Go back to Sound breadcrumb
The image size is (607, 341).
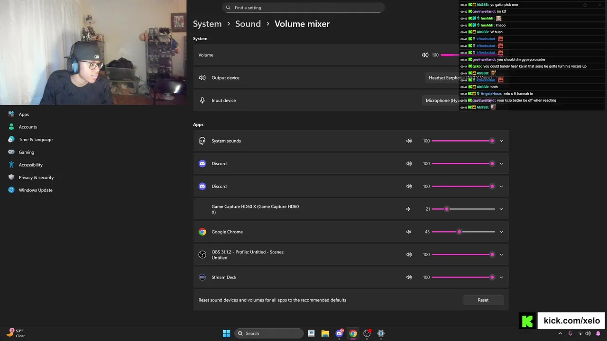coord(248,24)
